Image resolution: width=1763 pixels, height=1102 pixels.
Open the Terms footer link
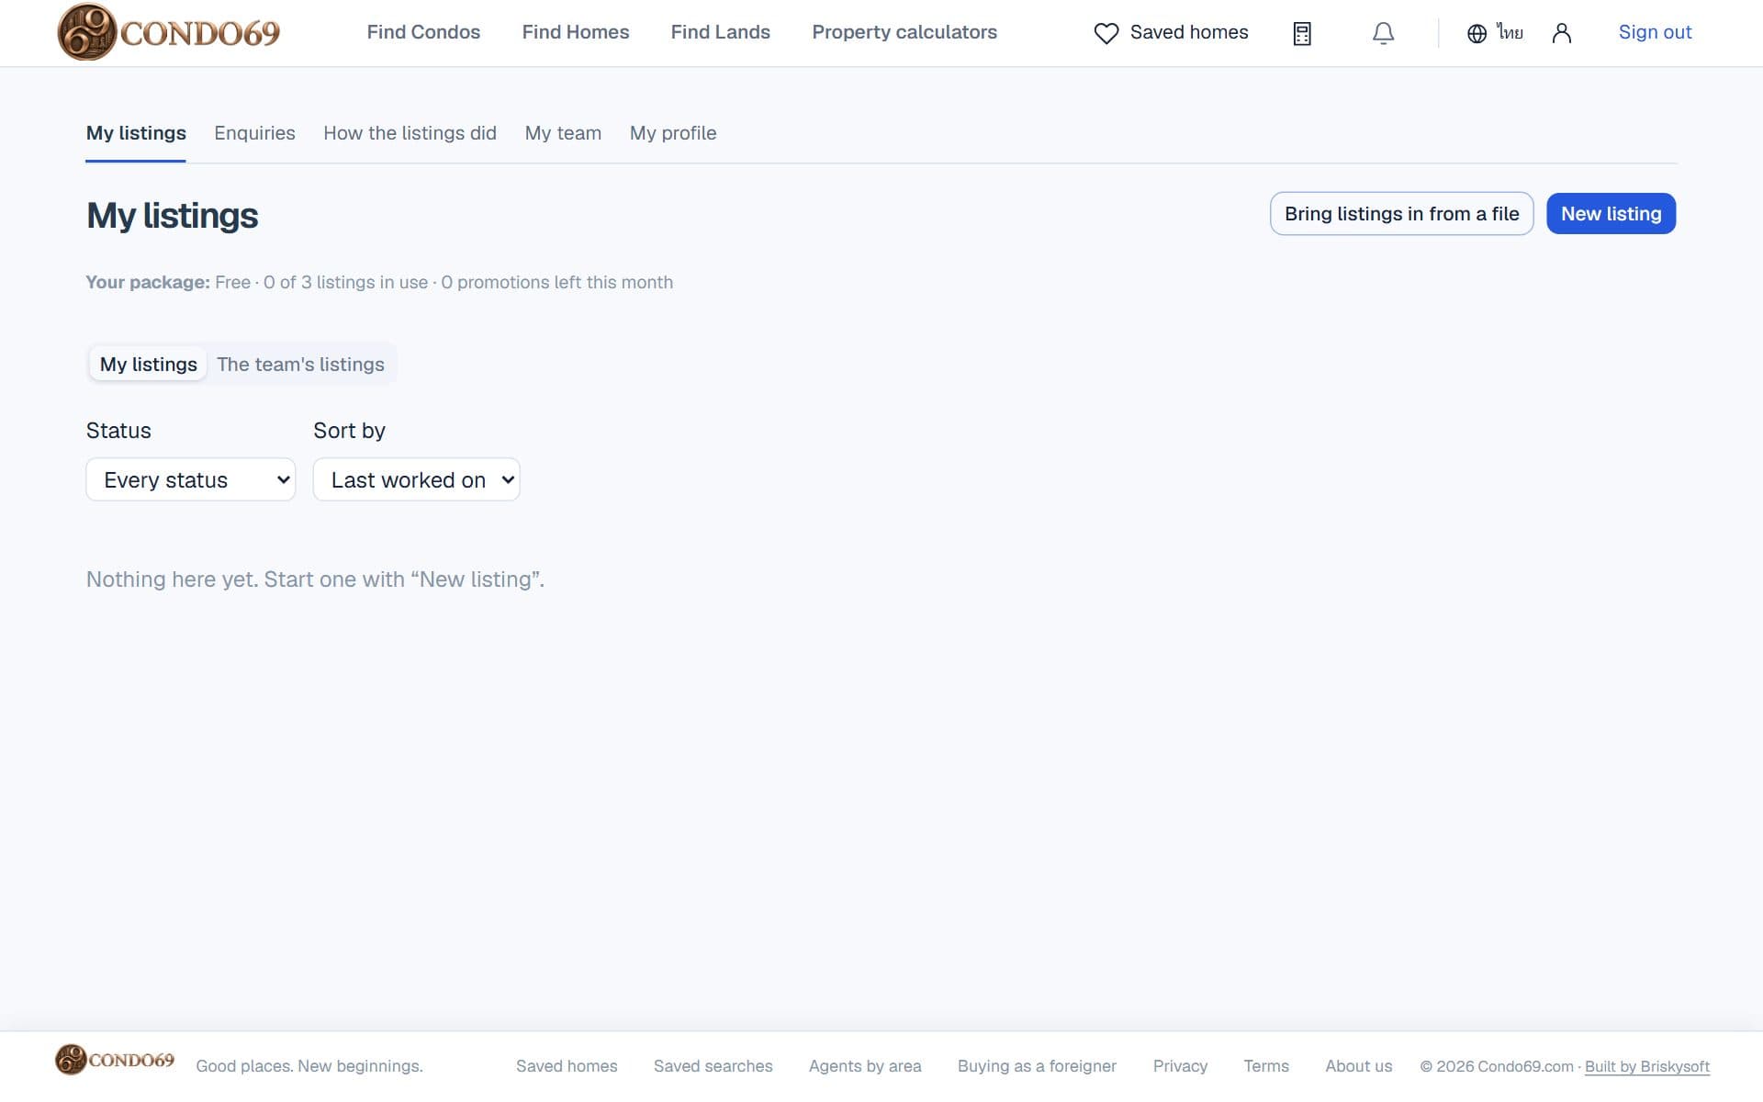pos(1266,1066)
